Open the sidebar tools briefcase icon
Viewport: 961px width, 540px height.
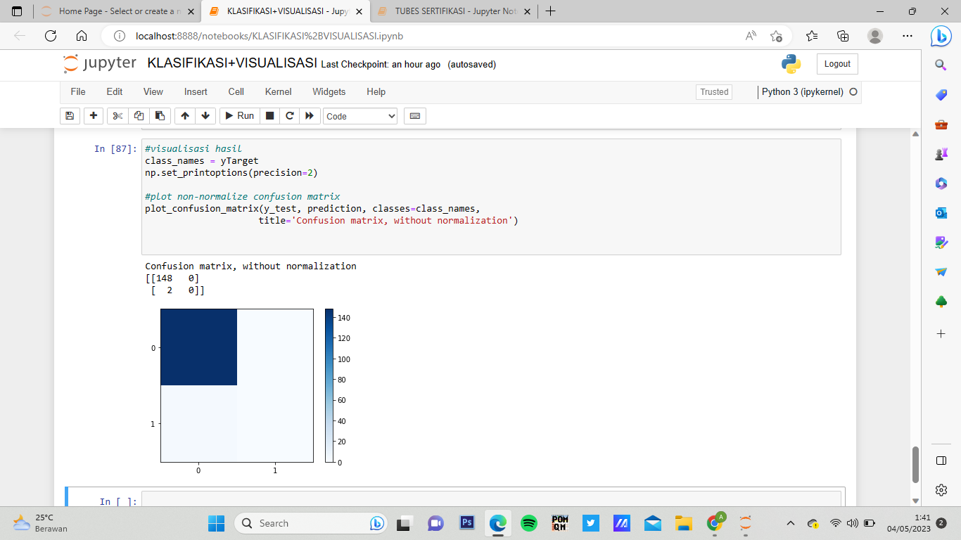pos(941,125)
